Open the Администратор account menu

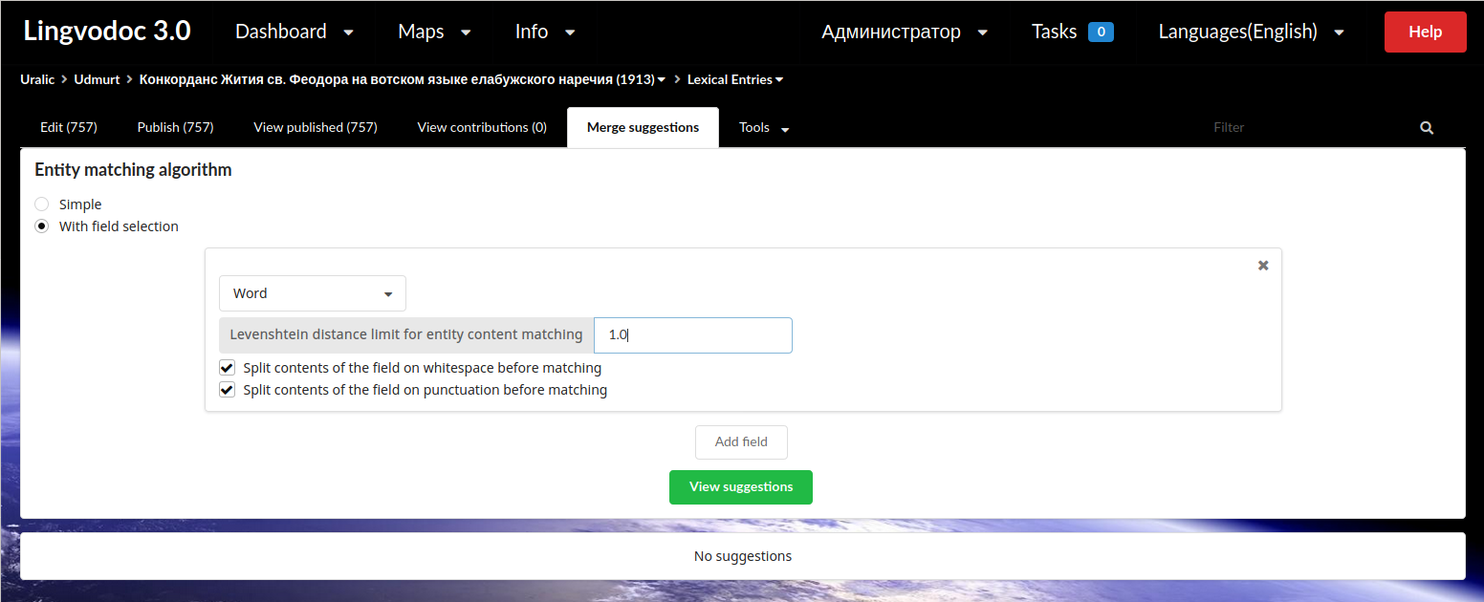[903, 31]
